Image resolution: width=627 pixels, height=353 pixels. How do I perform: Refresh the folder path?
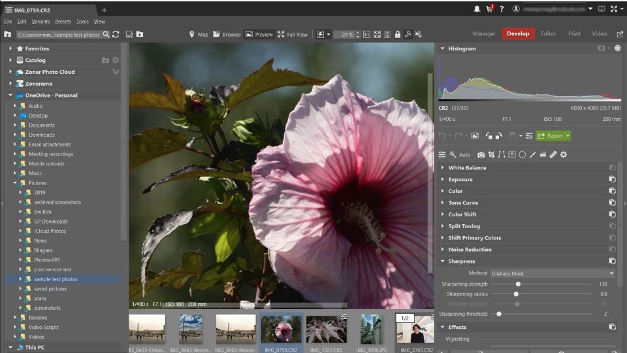pos(116,35)
